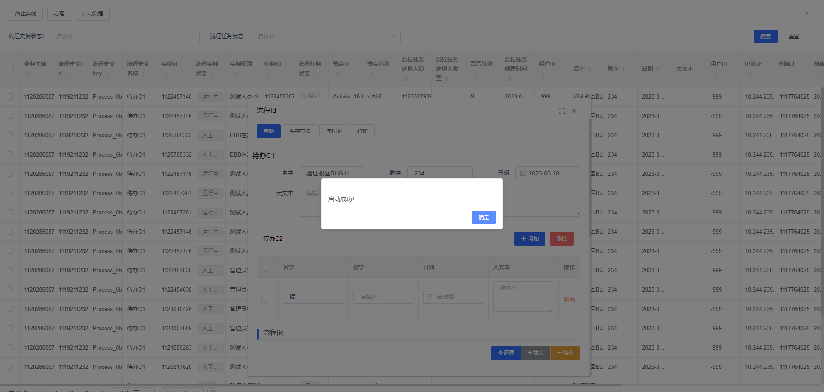Click the 日期 calendar icon in form
The height and width of the screenshot is (392, 824).
point(523,173)
